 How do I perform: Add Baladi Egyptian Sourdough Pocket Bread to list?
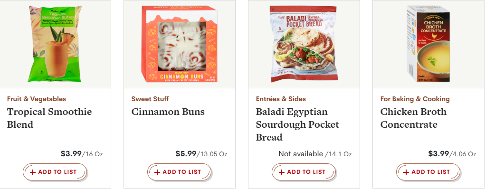tap(304, 172)
